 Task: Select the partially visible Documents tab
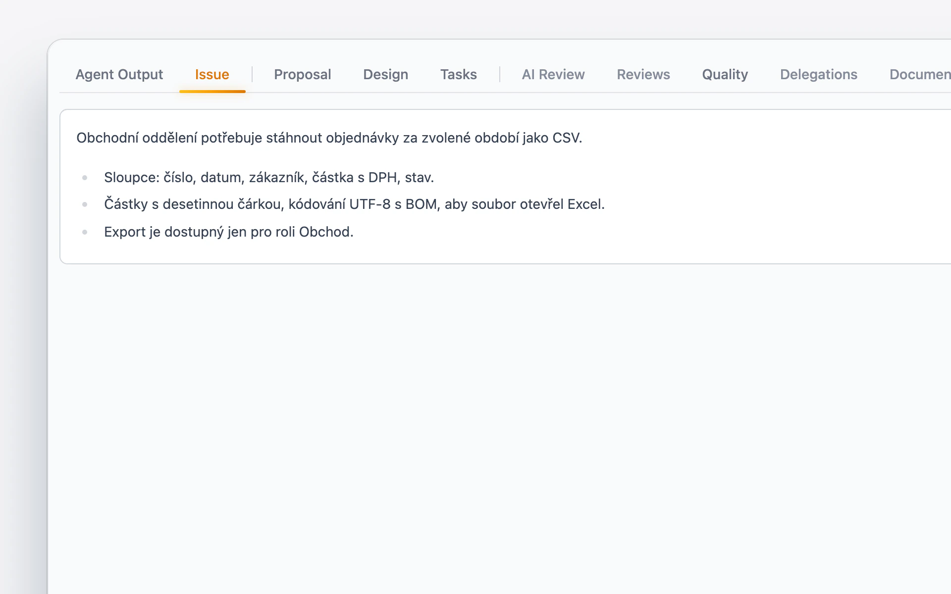tap(920, 74)
